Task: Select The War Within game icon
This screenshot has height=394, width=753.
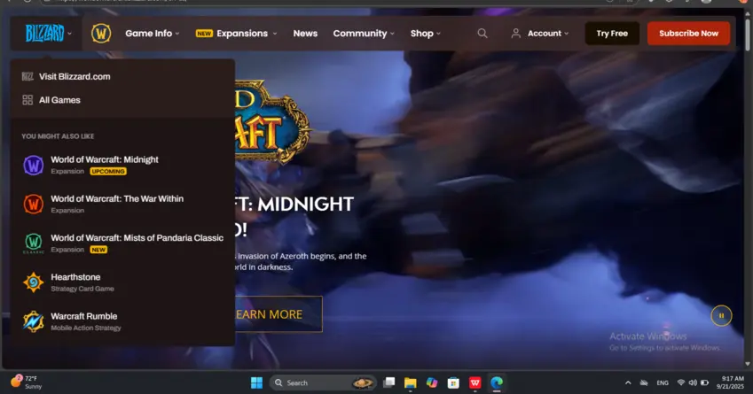Action: [33, 204]
